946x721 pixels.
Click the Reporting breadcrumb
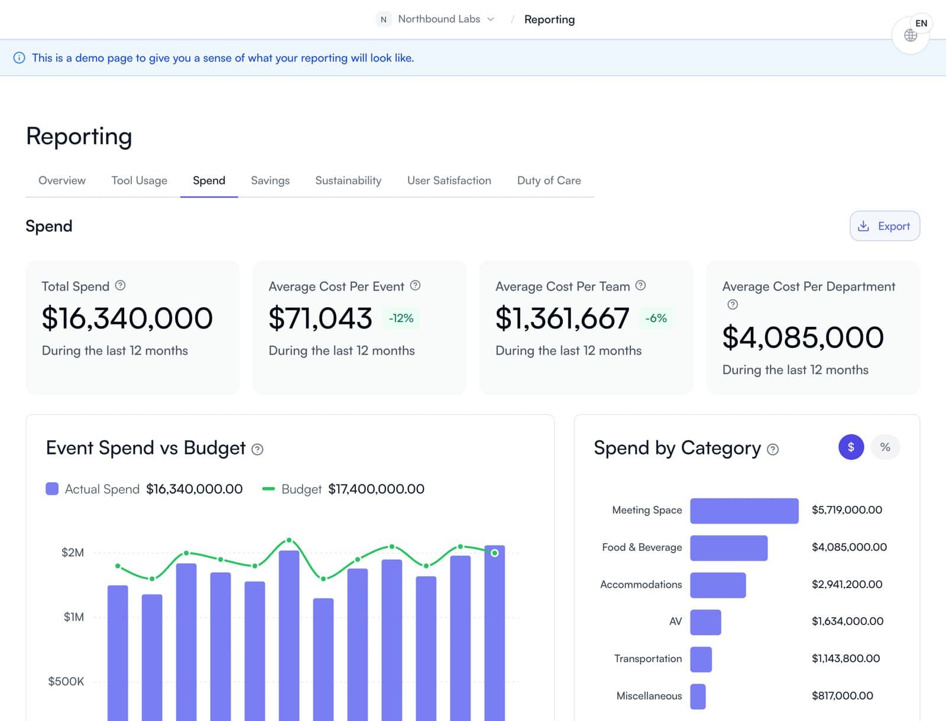[549, 20]
